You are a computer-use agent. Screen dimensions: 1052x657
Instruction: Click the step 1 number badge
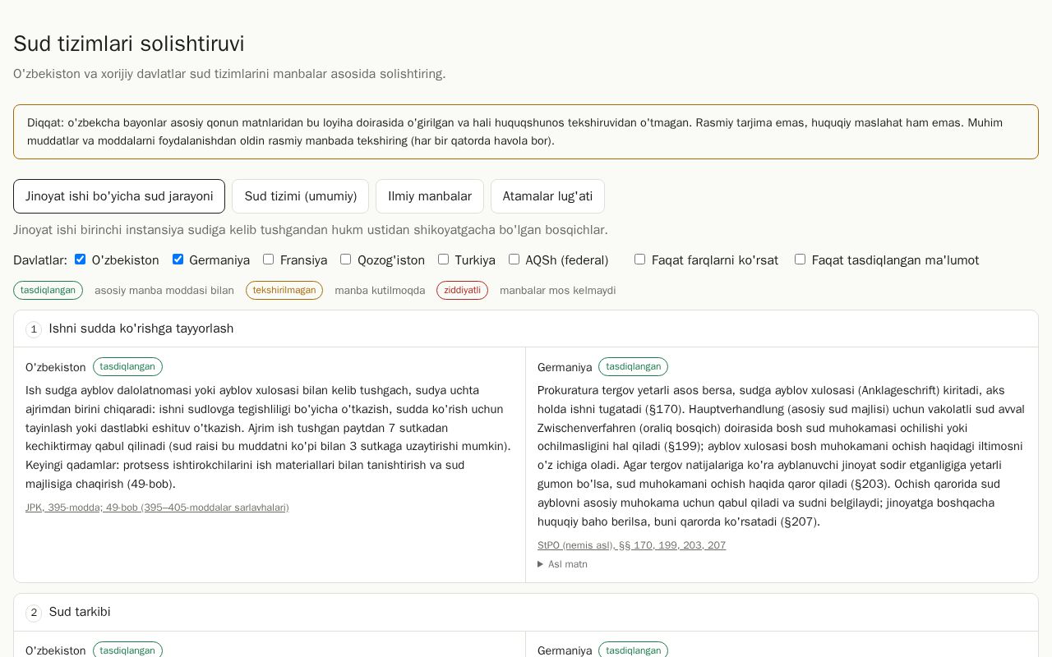(x=34, y=329)
